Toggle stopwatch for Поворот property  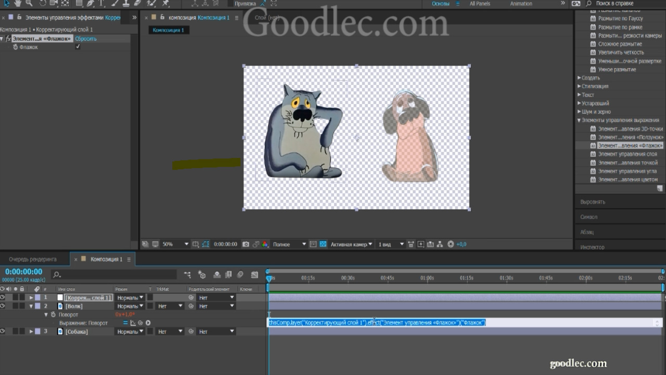click(x=53, y=315)
